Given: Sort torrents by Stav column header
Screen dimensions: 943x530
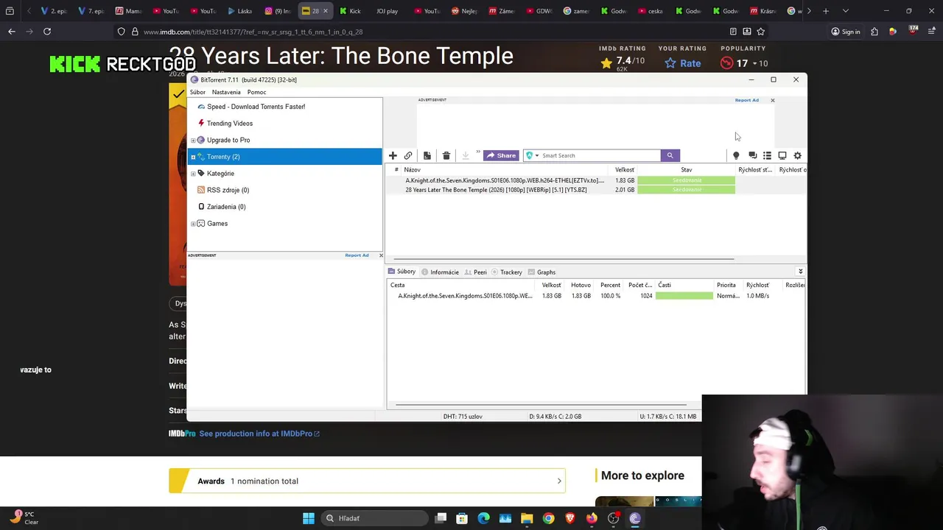Looking at the screenshot, I should pyautogui.click(x=686, y=170).
